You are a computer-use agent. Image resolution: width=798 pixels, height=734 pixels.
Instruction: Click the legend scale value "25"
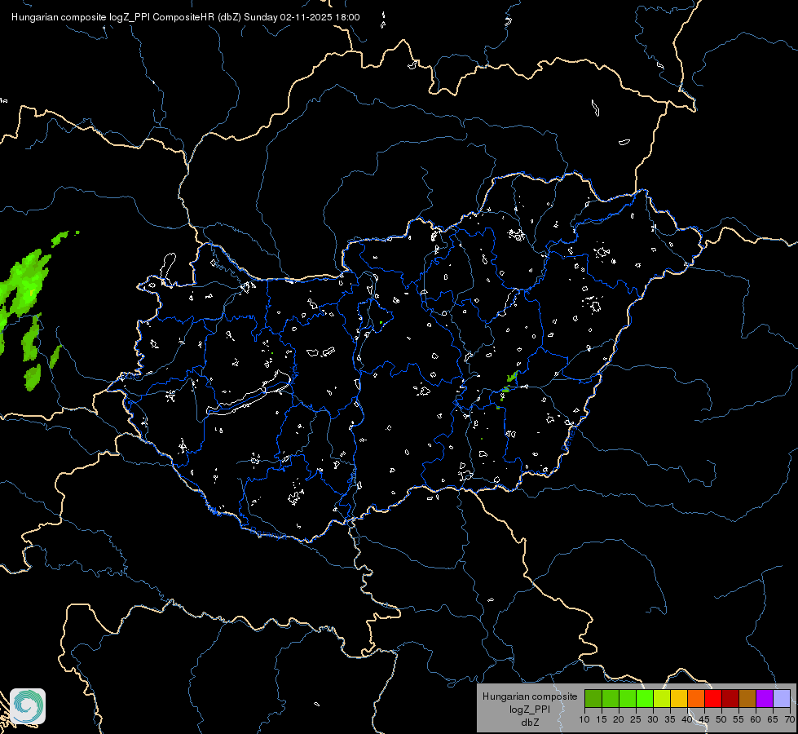pyautogui.click(x=635, y=719)
